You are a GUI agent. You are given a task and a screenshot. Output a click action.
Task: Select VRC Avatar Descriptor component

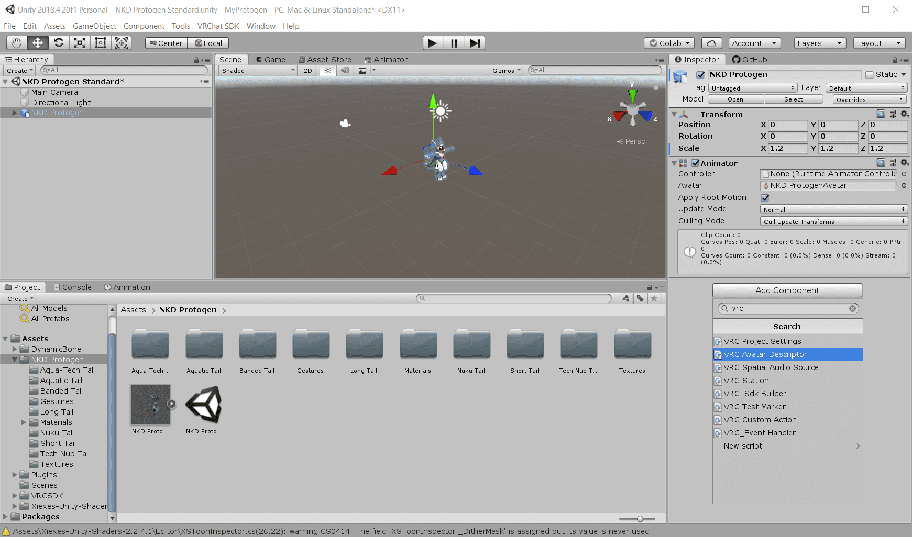pyautogui.click(x=787, y=354)
